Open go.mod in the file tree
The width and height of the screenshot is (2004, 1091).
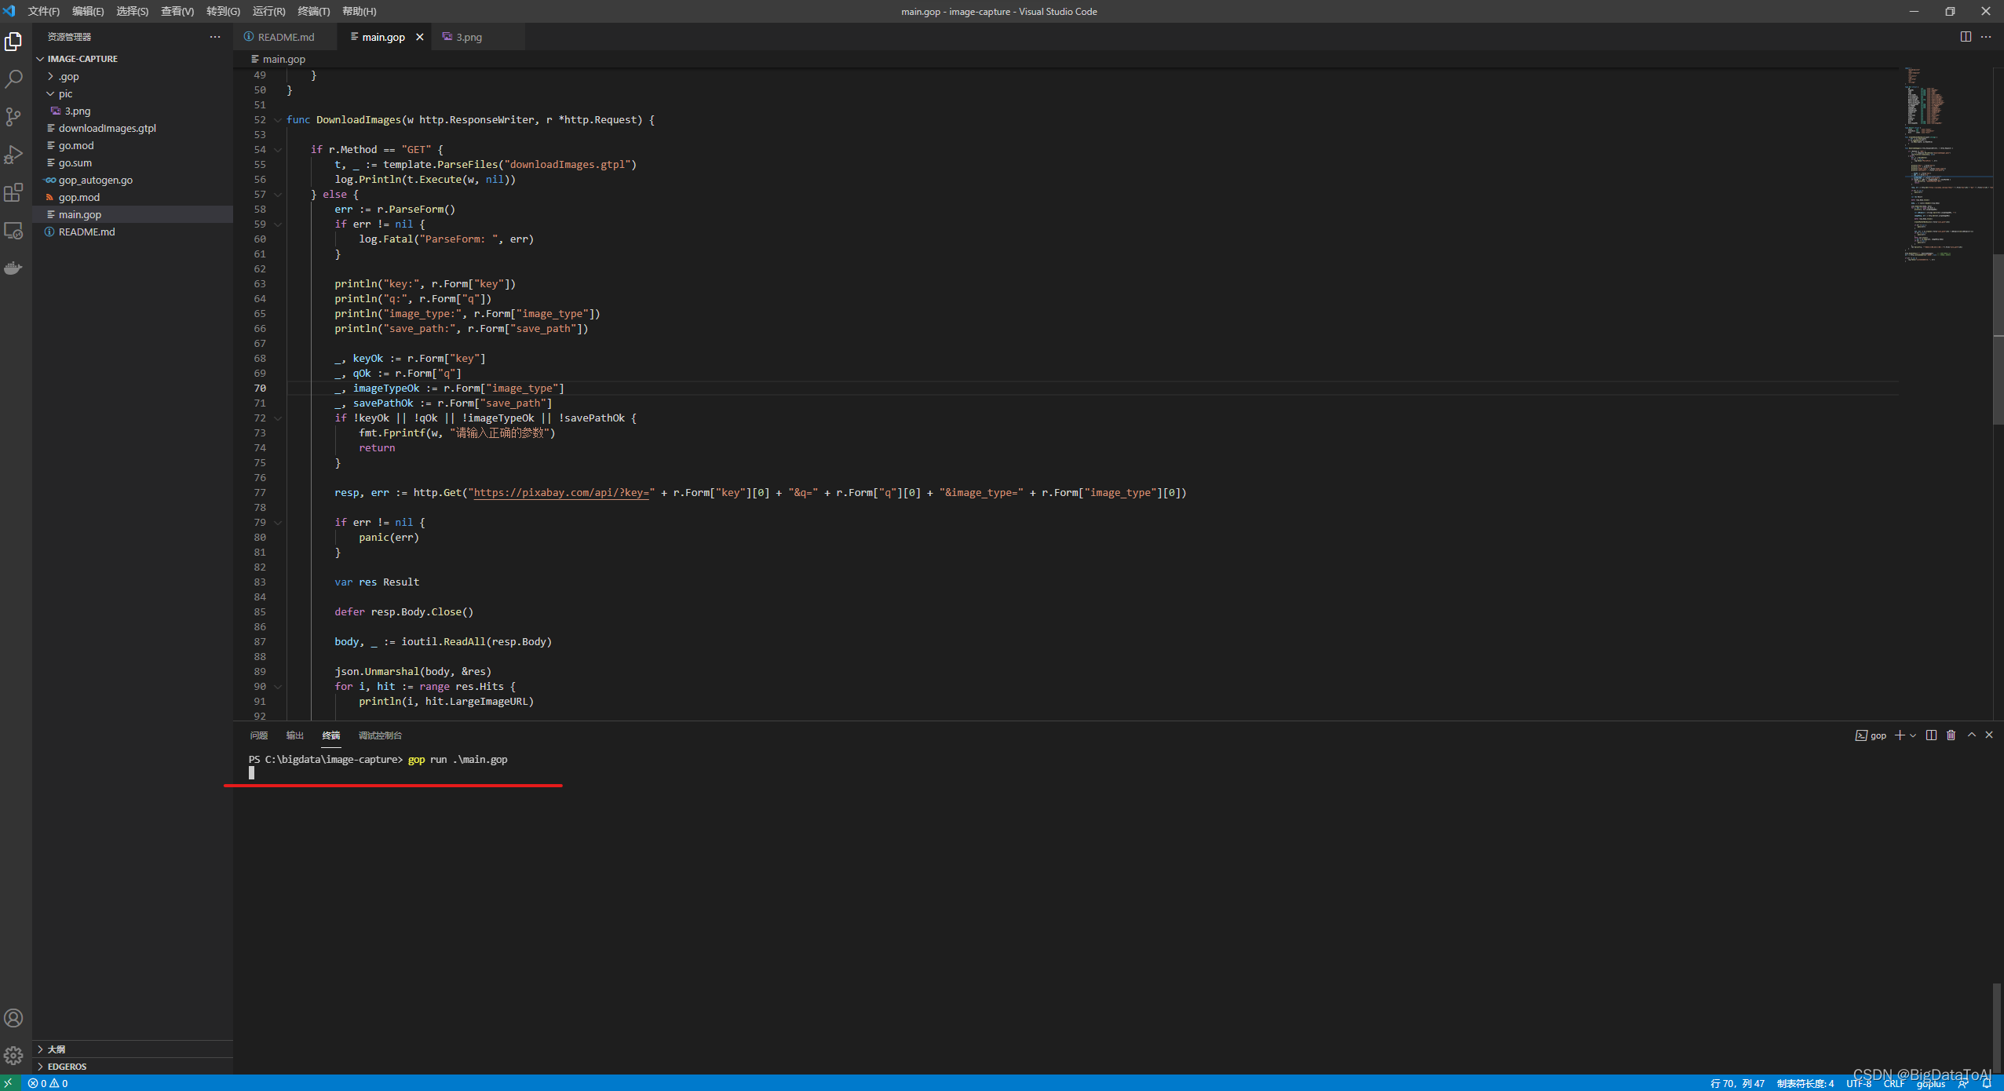(x=133, y=145)
